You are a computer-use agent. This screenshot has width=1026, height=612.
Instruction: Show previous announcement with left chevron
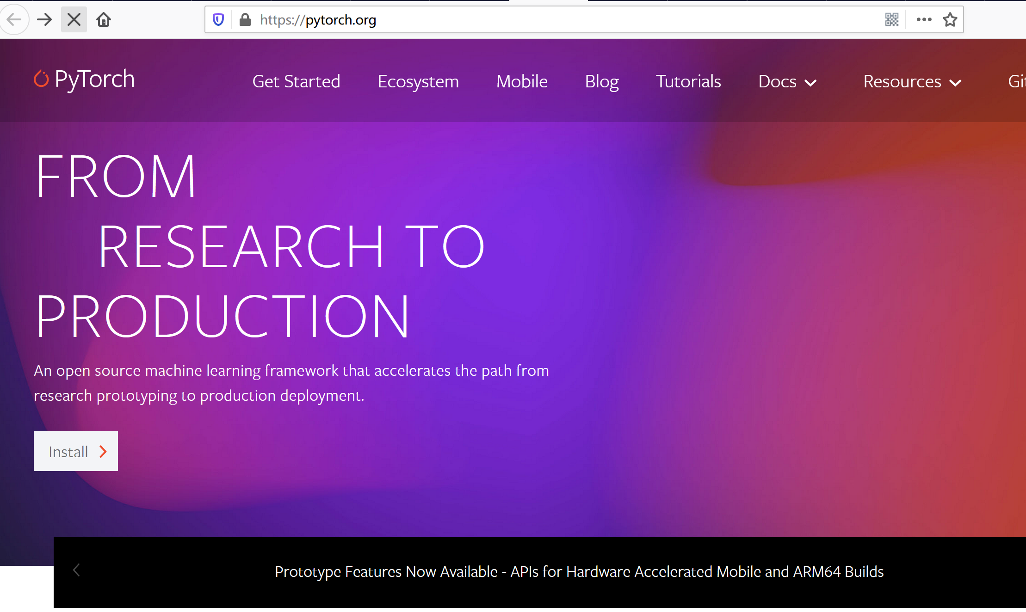coord(77,570)
